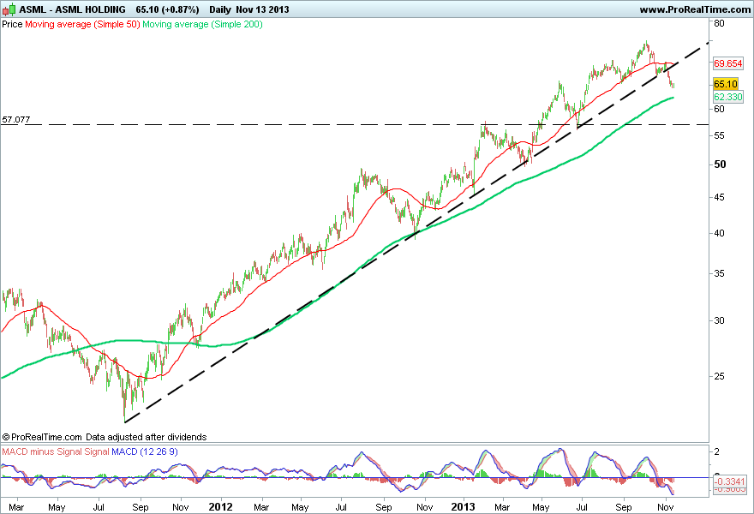Click the 2 label on MACD axis
The image size is (754, 514).
pyautogui.click(x=717, y=451)
